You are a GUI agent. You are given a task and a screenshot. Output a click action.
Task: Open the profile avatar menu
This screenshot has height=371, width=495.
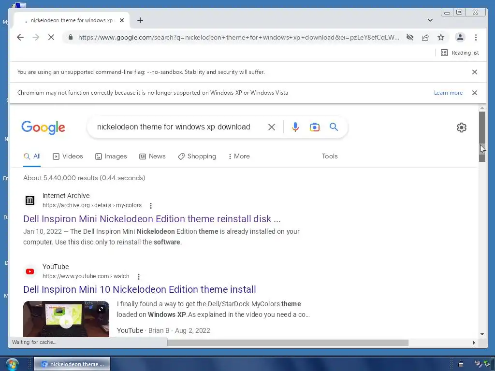click(x=460, y=37)
